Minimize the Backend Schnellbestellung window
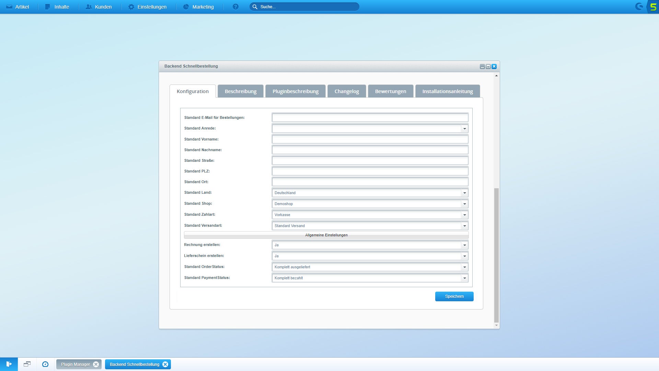659x371 pixels. click(482, 67)
